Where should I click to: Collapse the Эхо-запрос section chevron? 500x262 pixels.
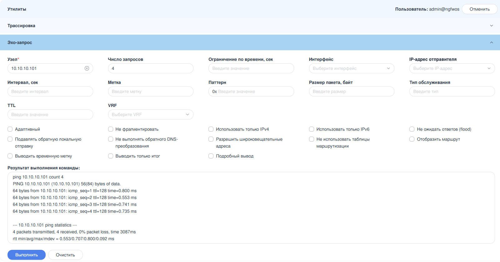(x=492, y=42)
